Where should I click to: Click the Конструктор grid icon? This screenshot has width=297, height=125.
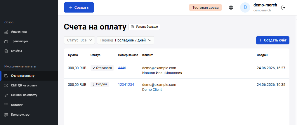(6, 115)
